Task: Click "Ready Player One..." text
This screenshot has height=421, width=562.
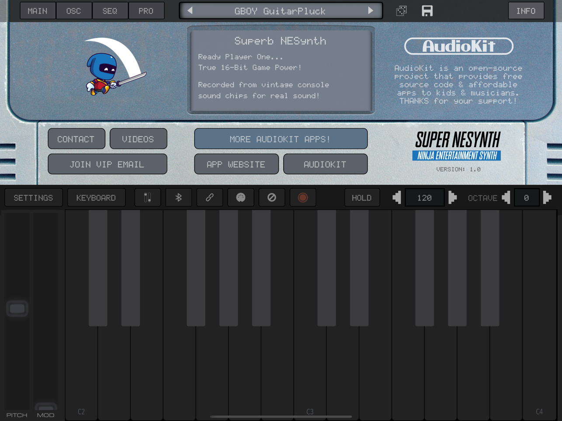Action: point(240,57)
